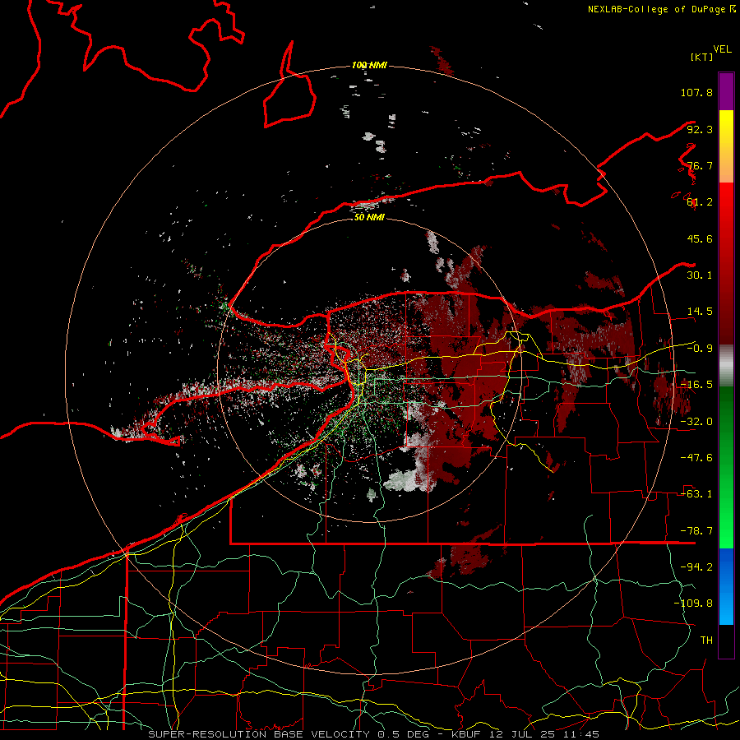This screenshot has width=740, height=740.
Task: Click the [KT] units label
Action: pos(701,57)
